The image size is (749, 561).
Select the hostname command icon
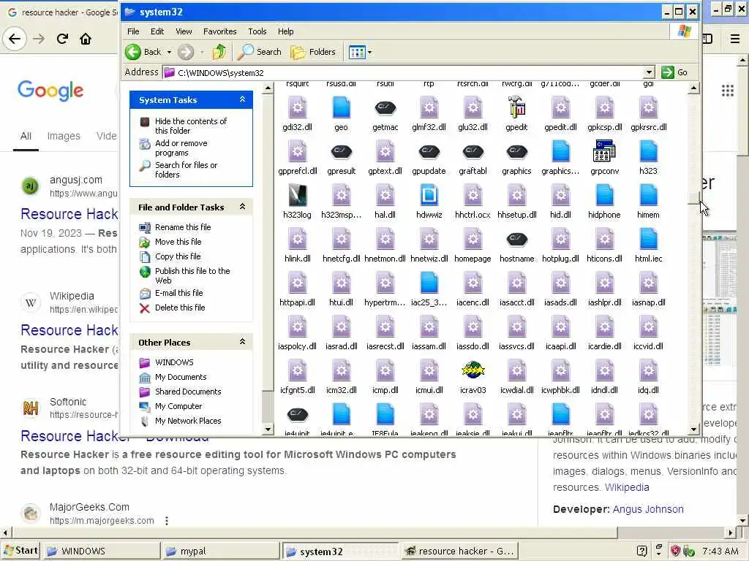[x=516, y=240]
